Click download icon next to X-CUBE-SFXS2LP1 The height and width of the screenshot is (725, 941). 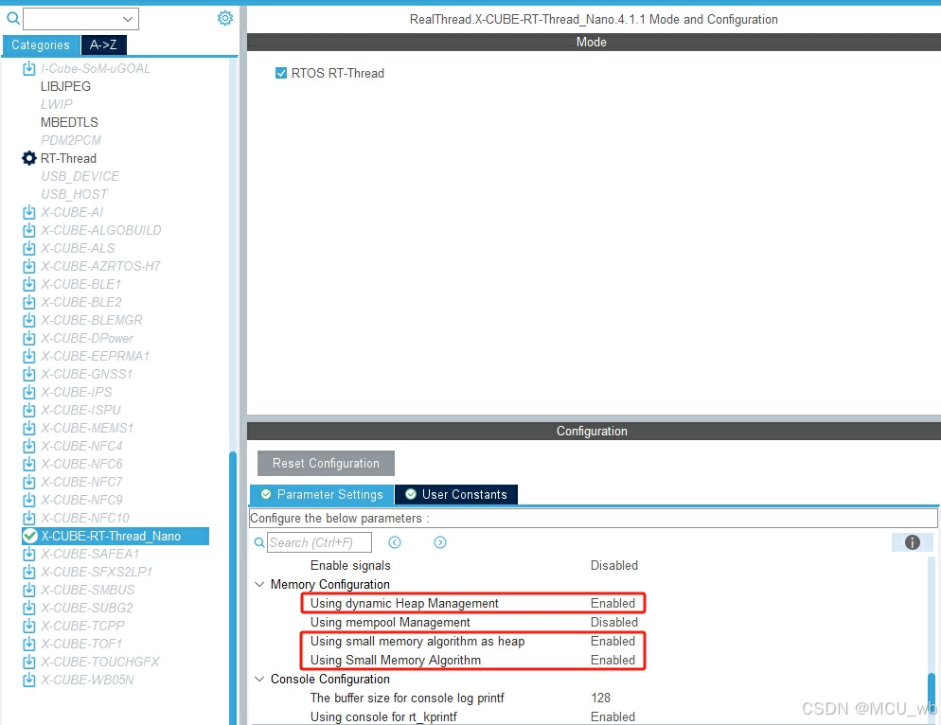tap(28, 572)
